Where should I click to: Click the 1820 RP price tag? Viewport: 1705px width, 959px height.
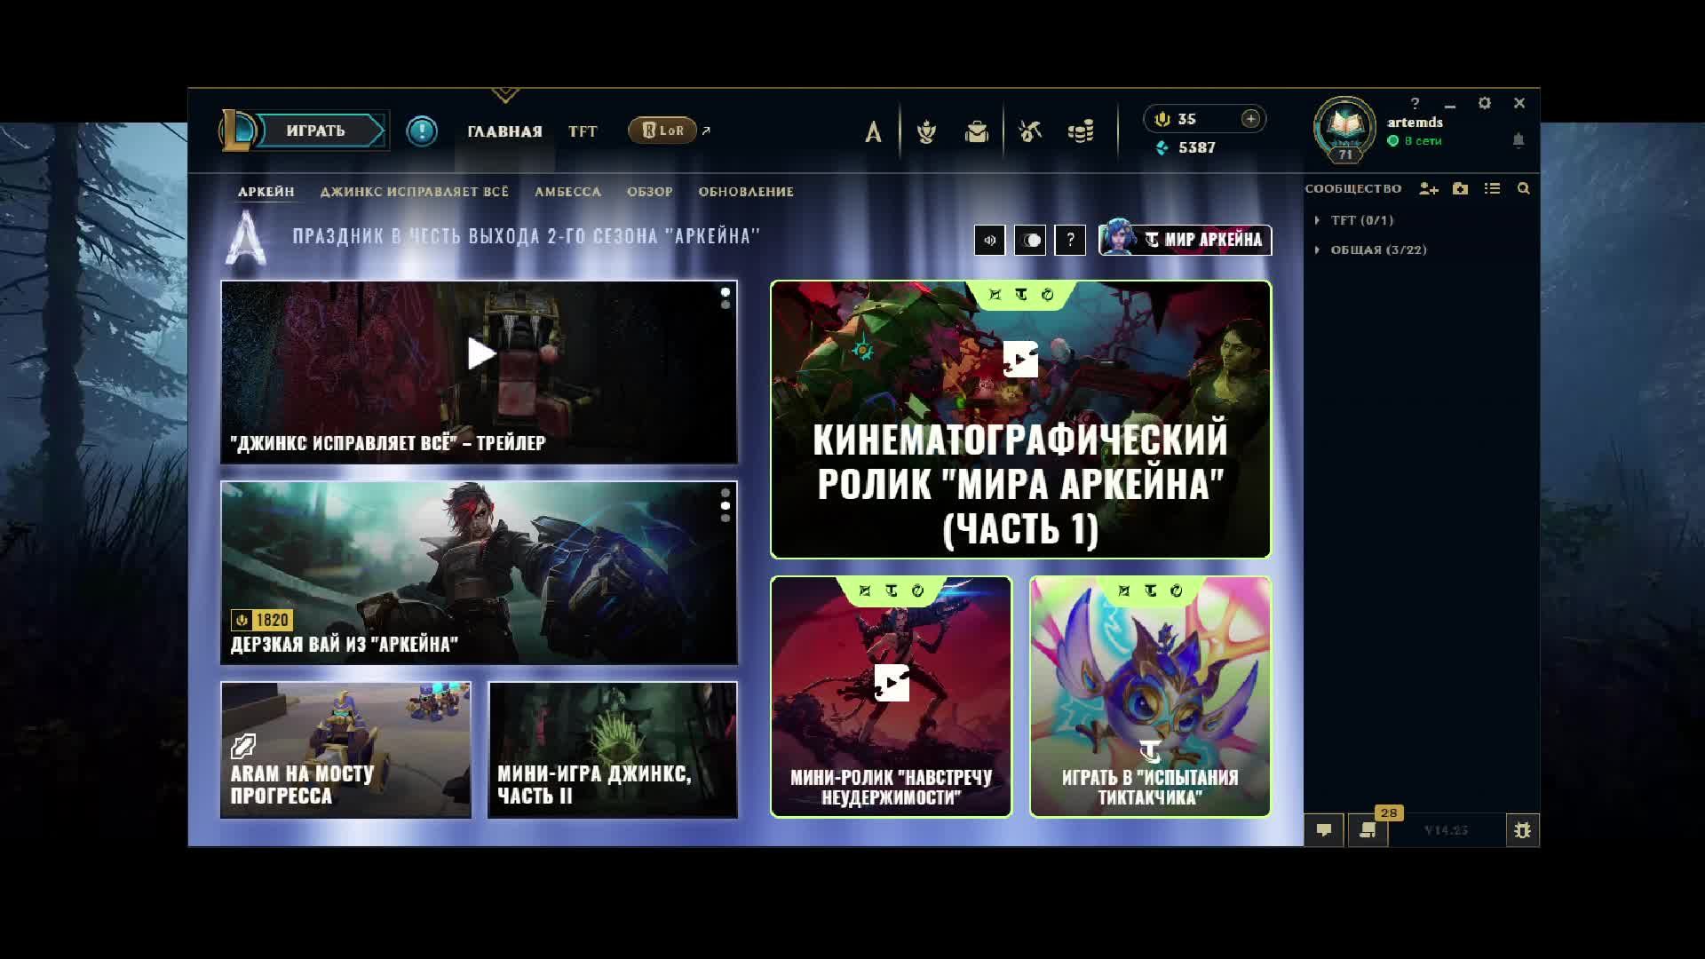[262, 620]
